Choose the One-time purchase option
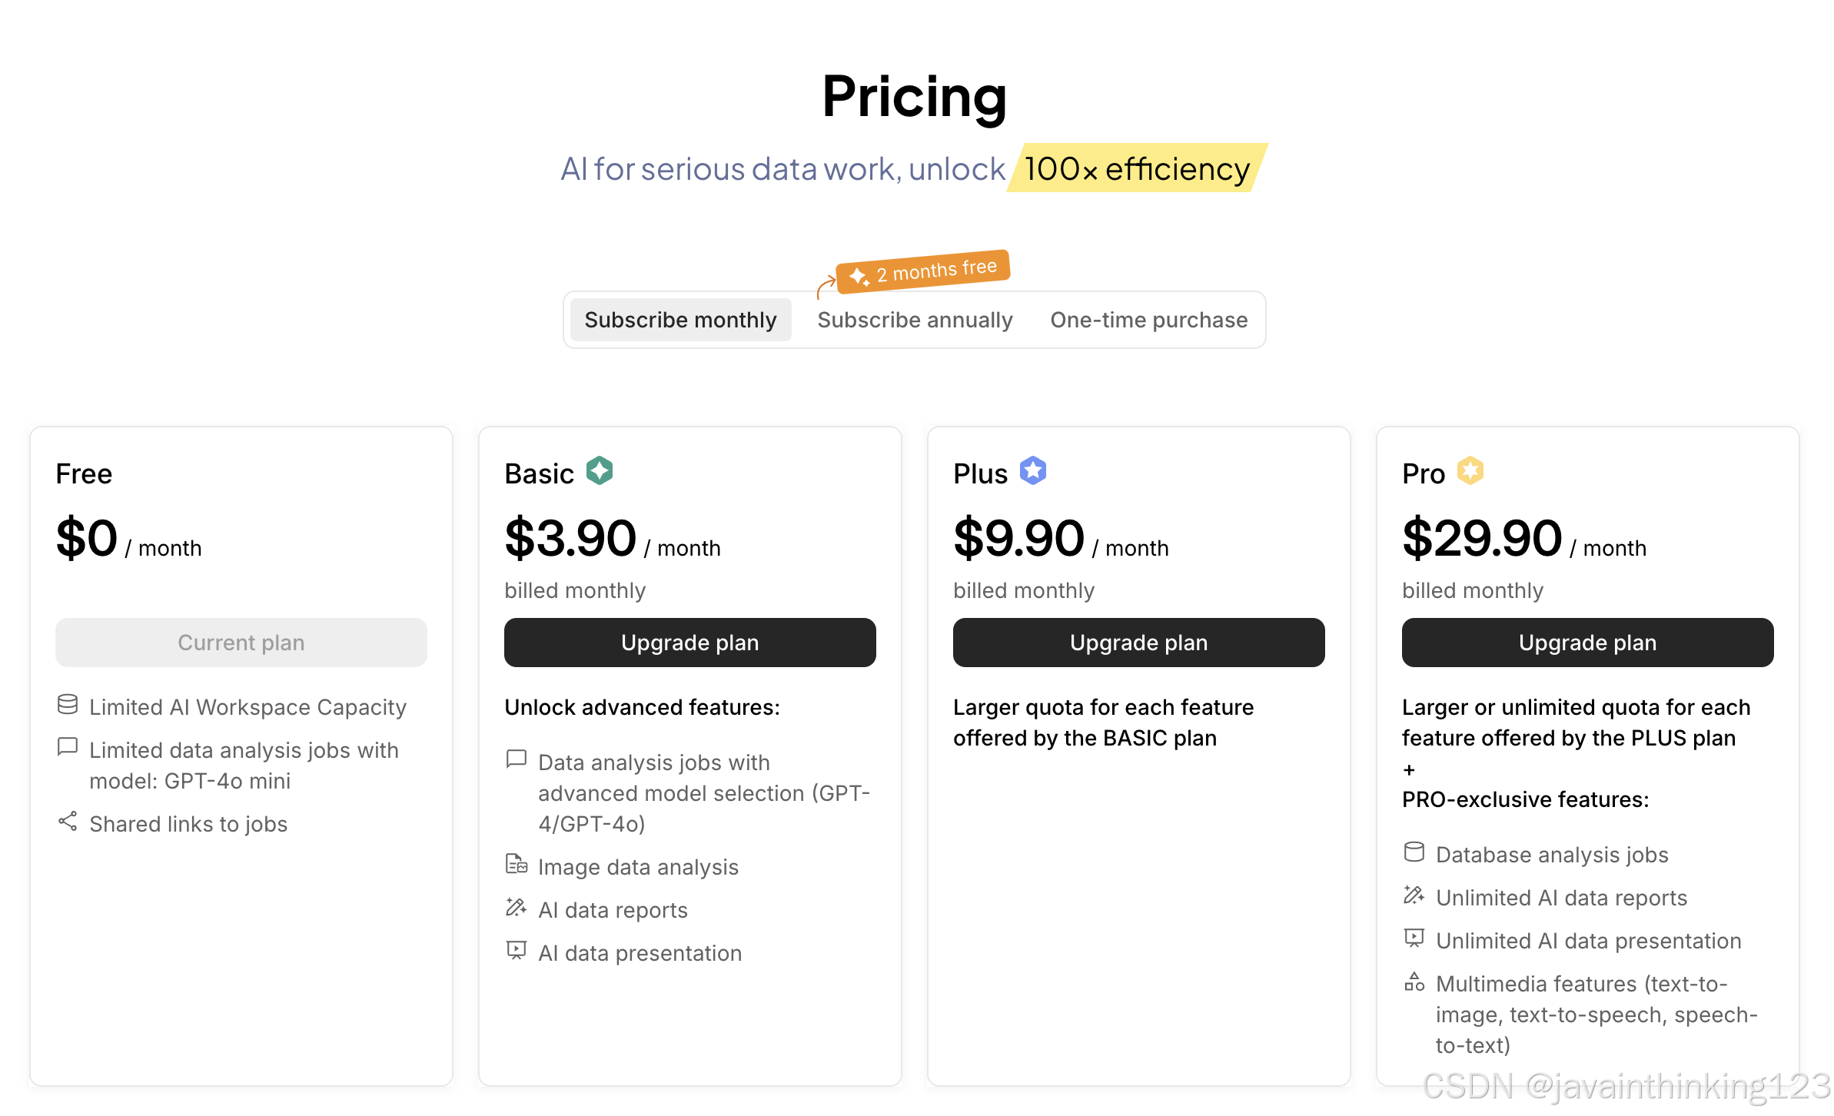Image resolution: width=1834 pixels, height=1116 pixels. click(x=1148, y=320)
